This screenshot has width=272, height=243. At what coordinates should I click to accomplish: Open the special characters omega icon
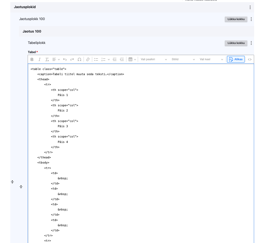point(79,59)
